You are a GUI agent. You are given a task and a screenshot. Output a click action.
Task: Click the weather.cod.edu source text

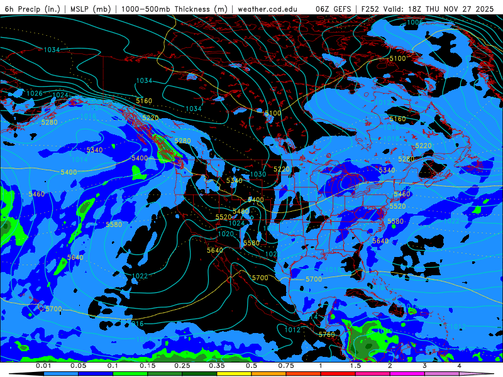(267, 9)
